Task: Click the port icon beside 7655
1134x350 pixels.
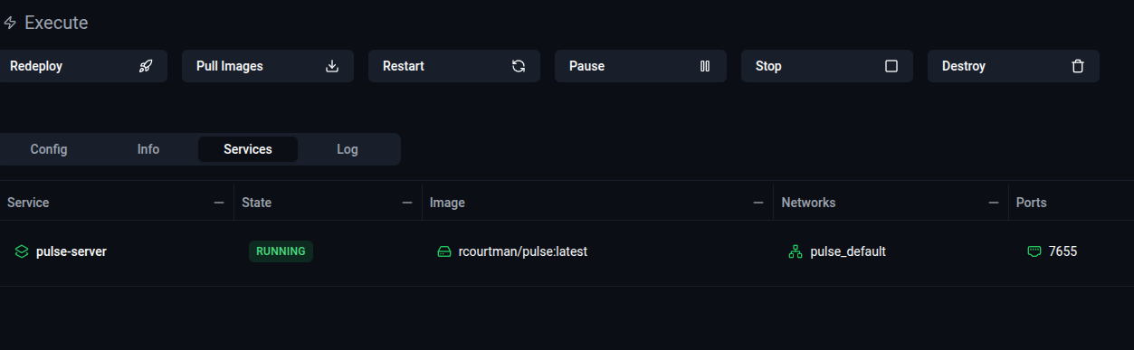Action: pos(1034,251)
